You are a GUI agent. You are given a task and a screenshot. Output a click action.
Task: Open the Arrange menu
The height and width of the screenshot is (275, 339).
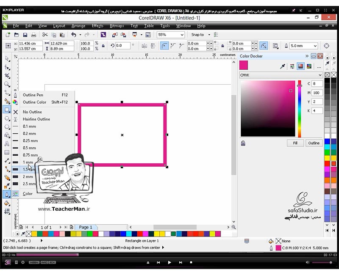pyautogui.click(x=78, y=26)
